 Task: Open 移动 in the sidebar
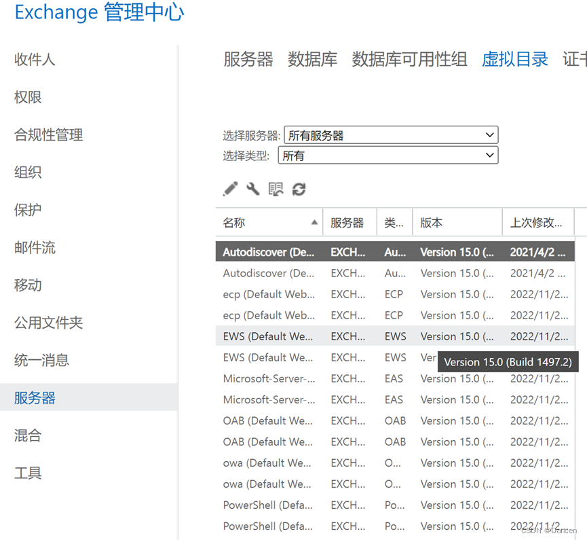(28, 285)
